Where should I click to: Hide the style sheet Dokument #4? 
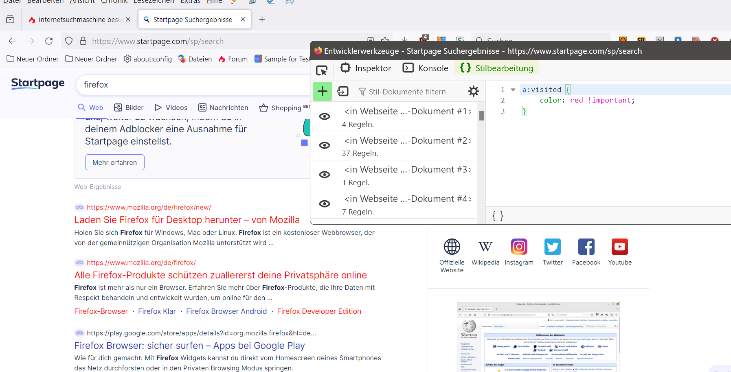(x=325, y=204)
